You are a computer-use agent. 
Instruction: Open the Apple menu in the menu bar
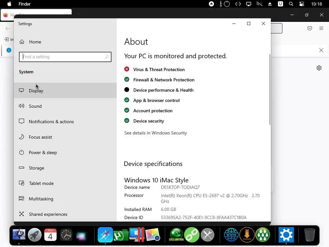(x=9, y=4)
